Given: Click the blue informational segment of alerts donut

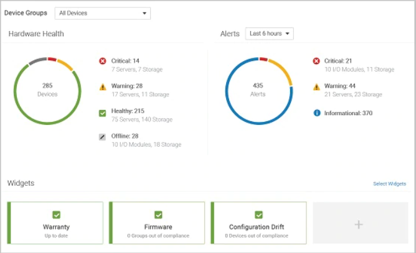Looking at the screenshot, I should [258, 123].
